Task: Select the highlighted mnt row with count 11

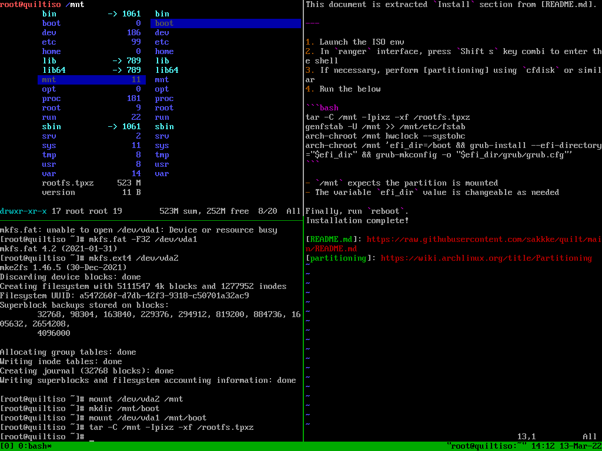Action: (x=91, y=80)
